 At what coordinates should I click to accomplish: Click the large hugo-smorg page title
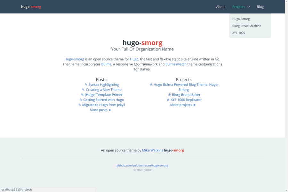tap(142, 43)
